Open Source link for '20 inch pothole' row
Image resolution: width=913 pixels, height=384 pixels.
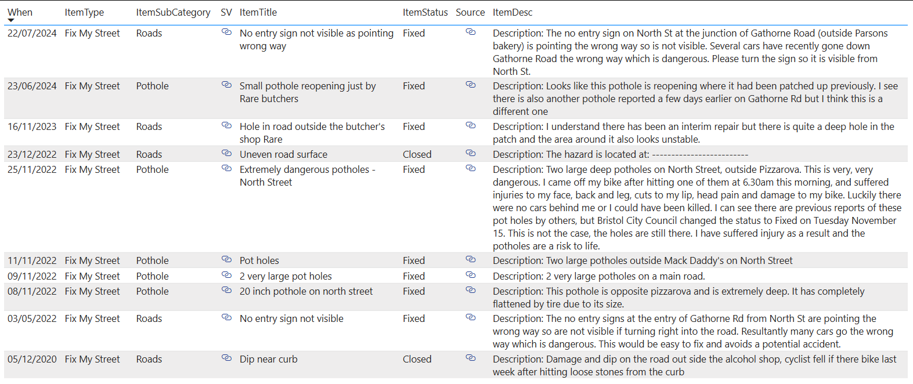470,290
